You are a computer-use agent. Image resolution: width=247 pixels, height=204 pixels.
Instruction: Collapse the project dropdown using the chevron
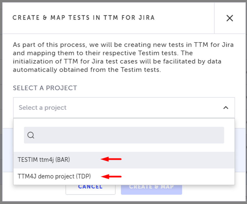coord(225,108)
